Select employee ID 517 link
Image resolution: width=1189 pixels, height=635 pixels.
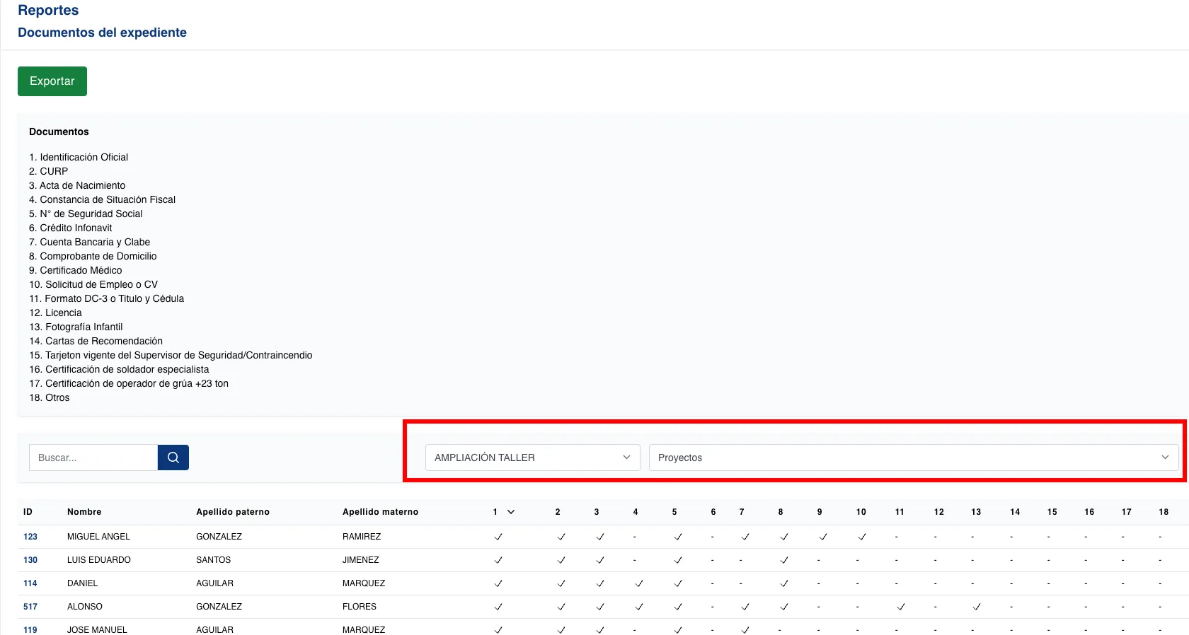pyautogui.click(x=30, y=607)
